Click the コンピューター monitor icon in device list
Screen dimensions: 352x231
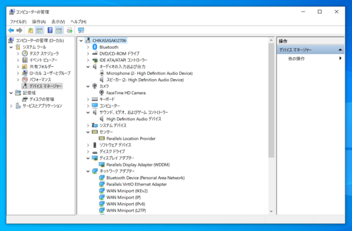click(x=95, y=106)
